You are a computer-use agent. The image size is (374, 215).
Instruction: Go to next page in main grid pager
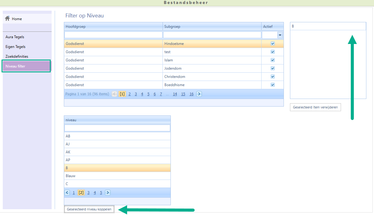coord(199,94)
